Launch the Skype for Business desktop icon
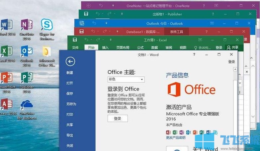260x151 pixels. point(47,29)
